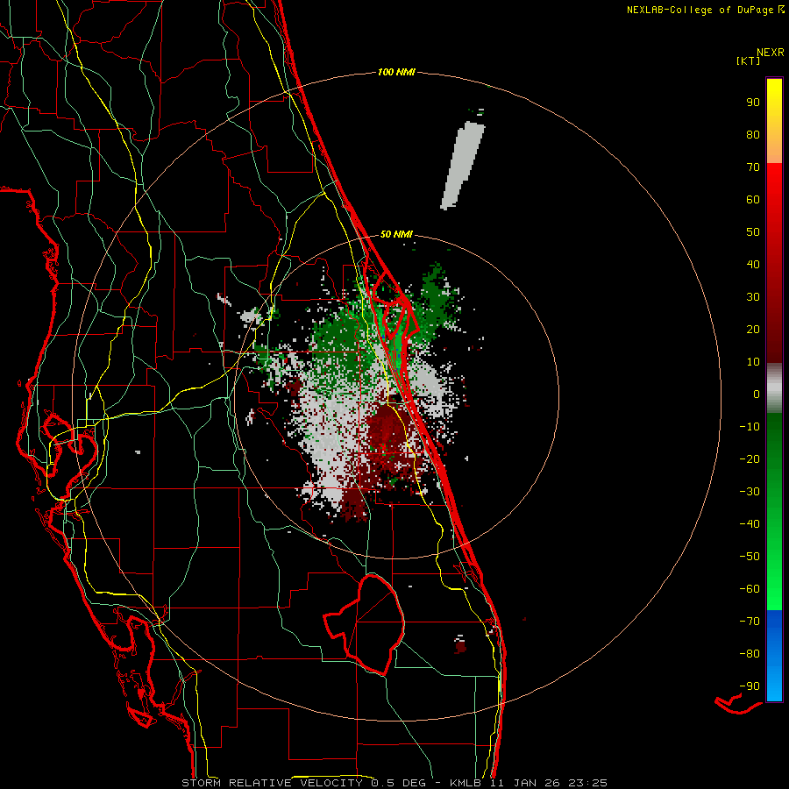The image size is (789, 789).
Task: Select the 10 value on velocity scale
Action: 753,362
